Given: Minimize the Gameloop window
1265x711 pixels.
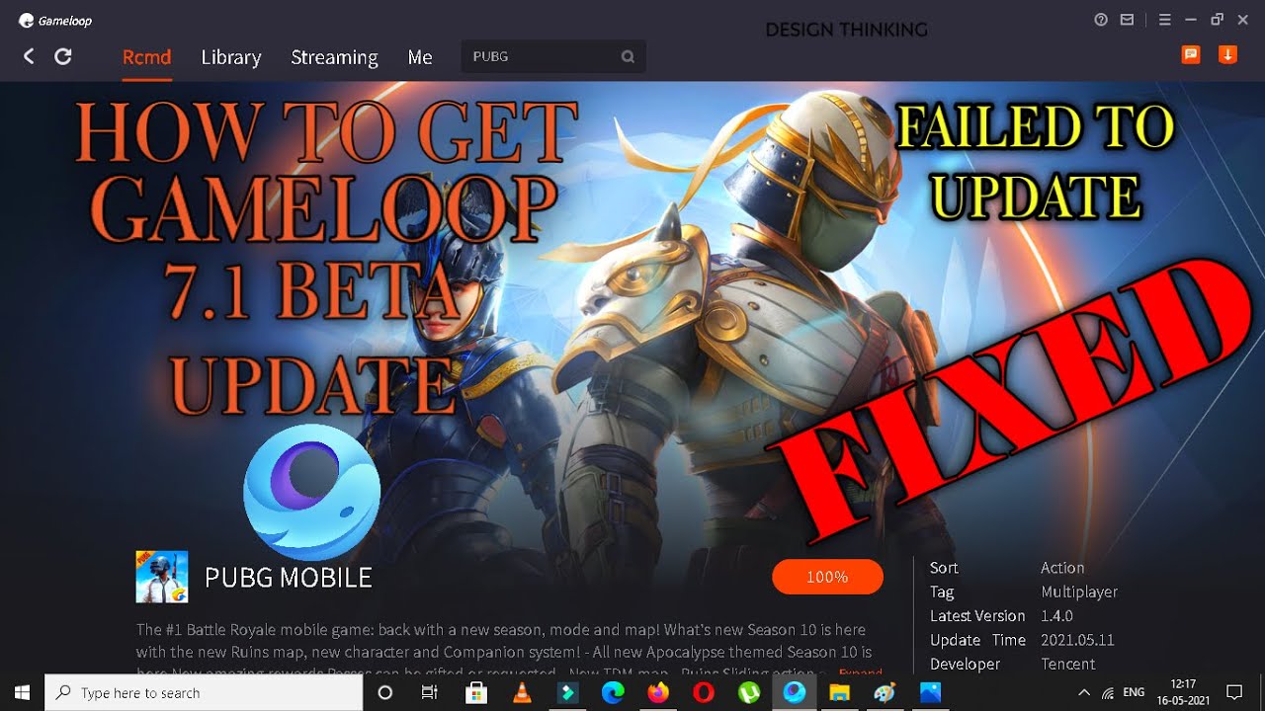Looking at the screenshot, I should [x=1191, y=20].
